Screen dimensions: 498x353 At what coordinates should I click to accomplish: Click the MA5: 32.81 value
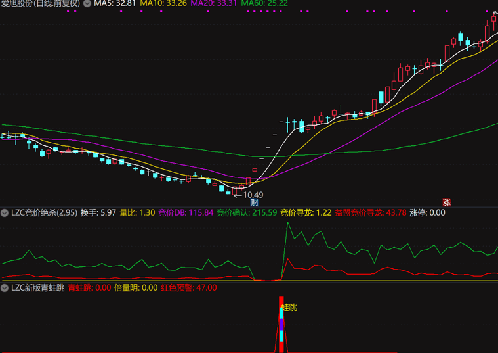pos(115,3)
